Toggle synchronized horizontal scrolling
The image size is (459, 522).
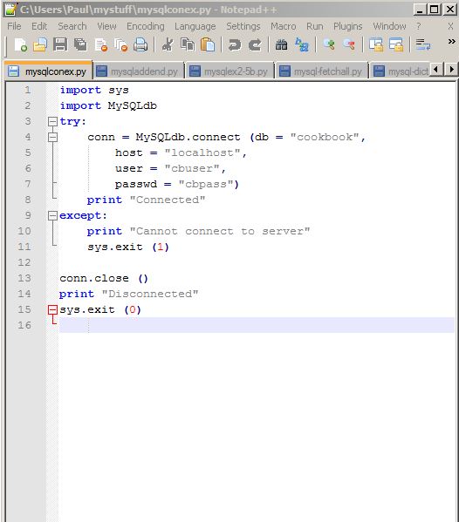point(396,44)
